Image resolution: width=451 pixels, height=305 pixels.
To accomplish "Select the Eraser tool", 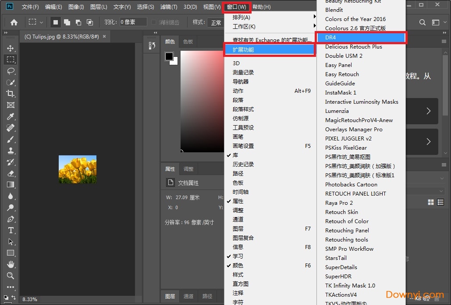I will [x=11, y=173].
